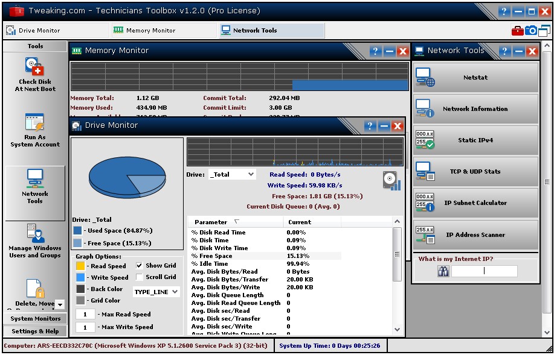Expand sidebar tools list down arrow

[60, 304]
